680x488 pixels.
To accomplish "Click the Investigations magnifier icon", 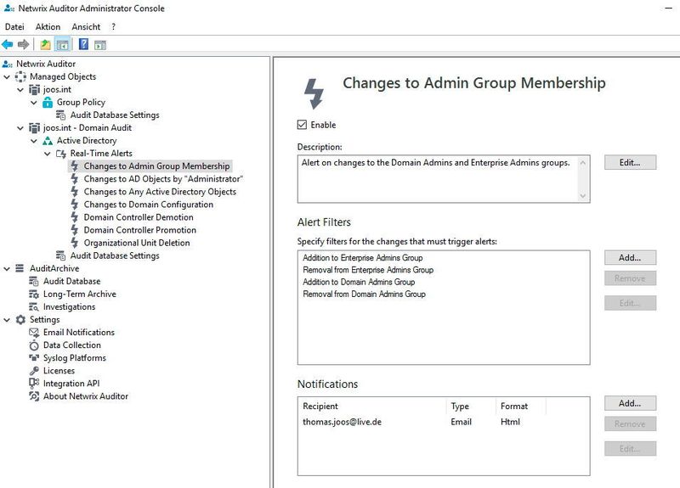I will 34,307.
